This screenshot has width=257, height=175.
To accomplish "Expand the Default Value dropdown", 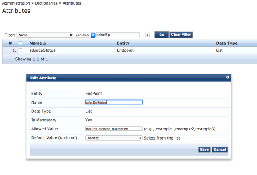I will tap(113, 138).
